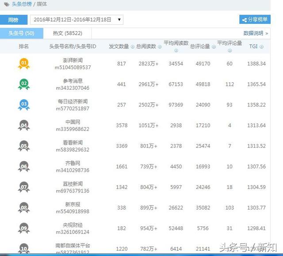
Task: Open the 每日经济新闻 account name
Action: [73, 101]
